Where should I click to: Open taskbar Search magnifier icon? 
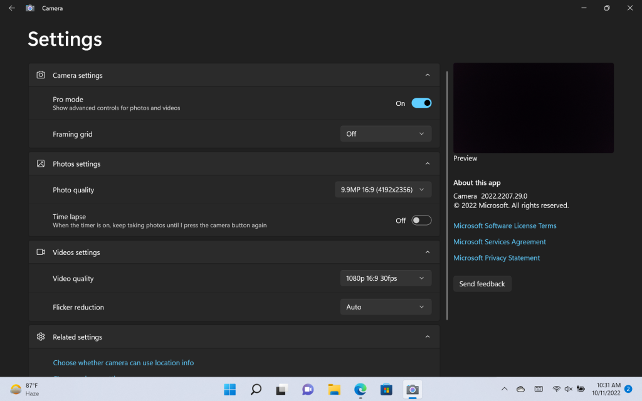point(256,389)
